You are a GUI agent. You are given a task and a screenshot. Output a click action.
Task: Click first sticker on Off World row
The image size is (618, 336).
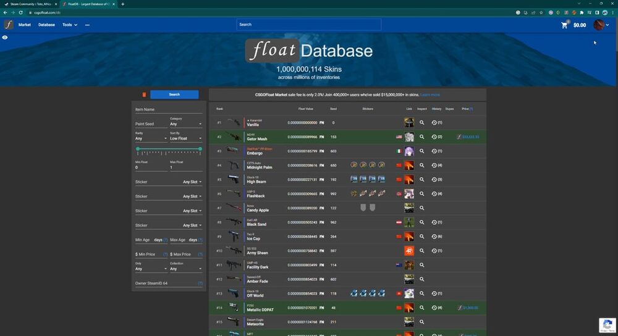pos(354,293)
